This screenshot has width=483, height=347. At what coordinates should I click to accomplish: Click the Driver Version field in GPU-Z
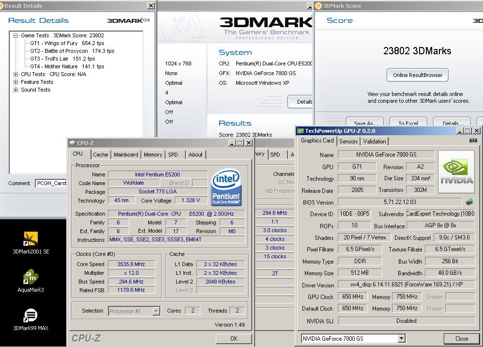(407, 284)
